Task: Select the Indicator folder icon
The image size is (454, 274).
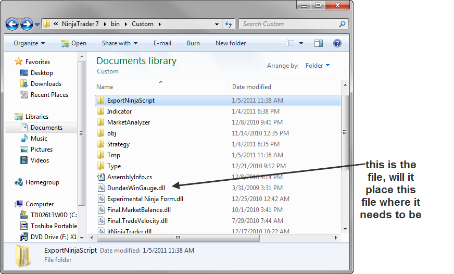Action: coord(100,111)
